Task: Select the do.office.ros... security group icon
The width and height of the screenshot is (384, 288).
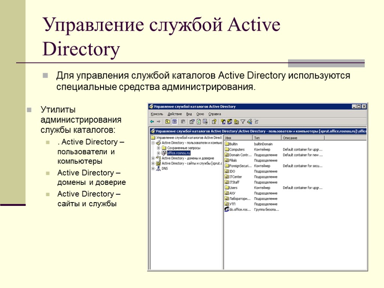Action: click(x=227, y=209)
